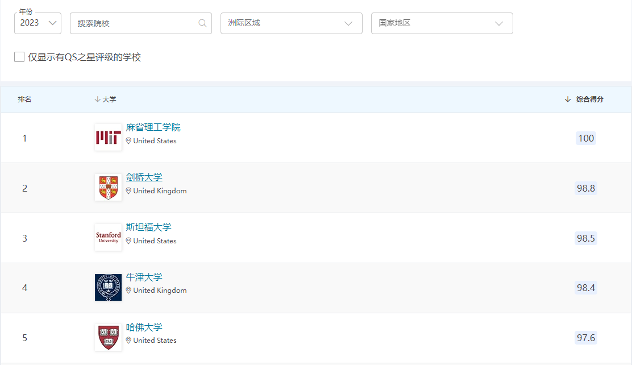This screenshot has height=365, width=632.
Task: Enable 仅显示有QS之星评级的学校 checkbox
Action: pos(19,57)
